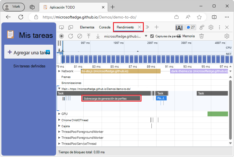The width and height of the screenshot is (234, 157).
Task: Open the DevTools customize three-dot menu
Action: [219, 27]
